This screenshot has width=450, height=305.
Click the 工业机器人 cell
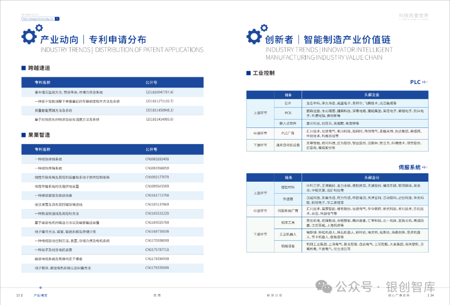click(x=288, y=235)
